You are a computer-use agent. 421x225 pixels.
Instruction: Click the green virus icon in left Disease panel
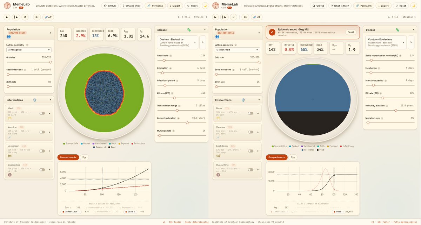189,30
